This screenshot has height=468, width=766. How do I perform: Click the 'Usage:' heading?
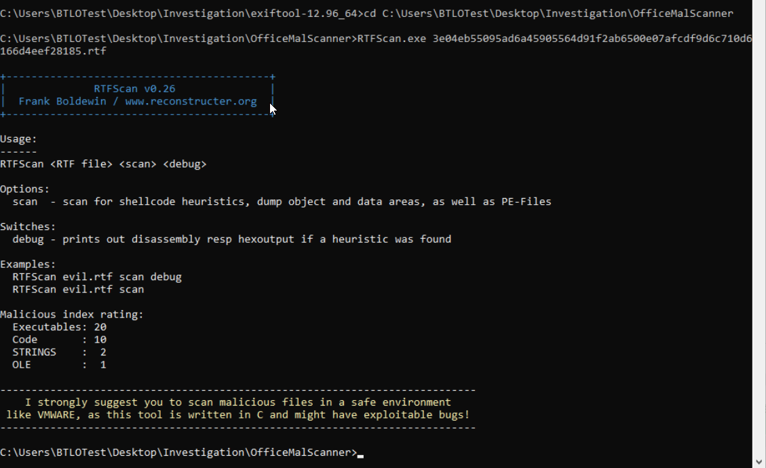pyautogui.click(x=19, y=139)
